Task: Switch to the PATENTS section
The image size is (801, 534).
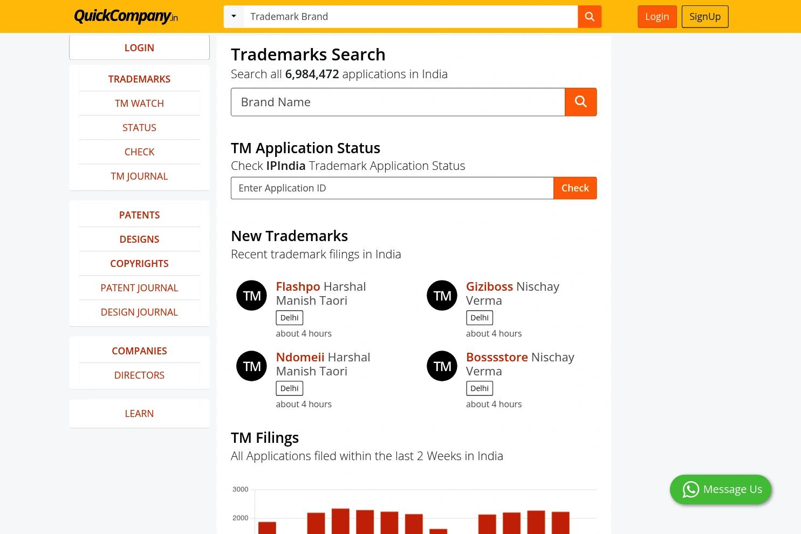Action: coord(139,215)
